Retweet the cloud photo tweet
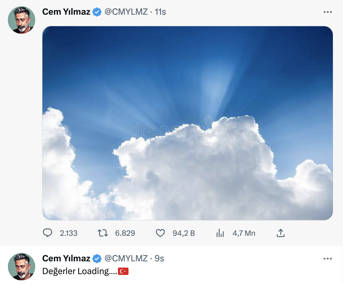Viewport: 359px width, 285px height. coord(103,233)
